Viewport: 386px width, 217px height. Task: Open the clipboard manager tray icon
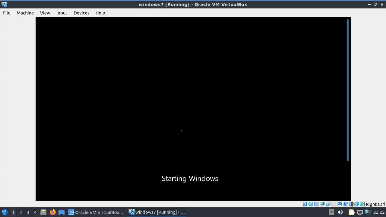point(351,212)
